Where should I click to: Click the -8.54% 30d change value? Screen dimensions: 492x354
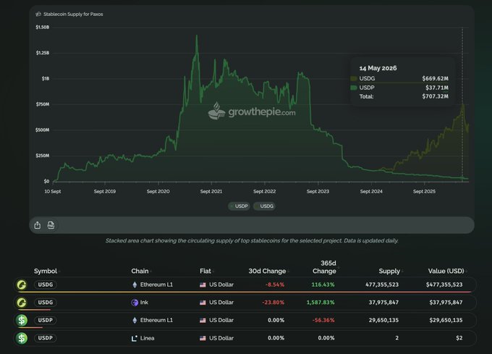pyautogui.click(x=275, y=285)
